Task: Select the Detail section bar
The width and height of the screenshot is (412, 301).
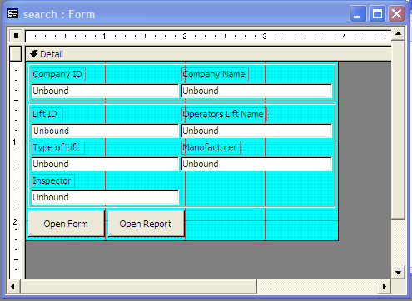Action: click(x=208, y=54)
